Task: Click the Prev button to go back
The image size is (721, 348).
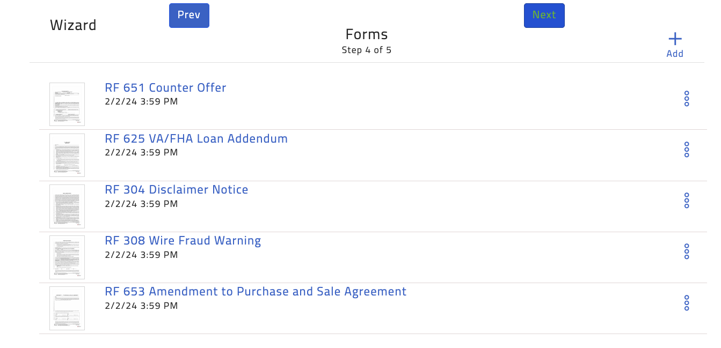Action: coord(189,15)
